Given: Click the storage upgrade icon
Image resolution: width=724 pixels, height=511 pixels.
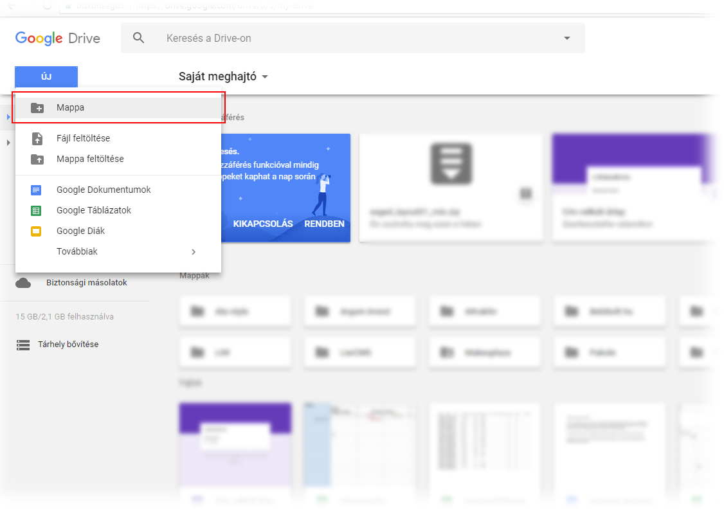Looking at the screenshot, I should [x=24, y=345].
